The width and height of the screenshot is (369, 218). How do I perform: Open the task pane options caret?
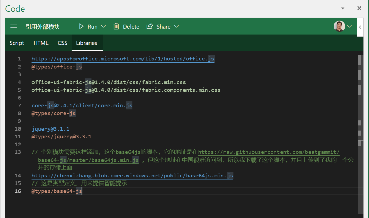point(343,8)
